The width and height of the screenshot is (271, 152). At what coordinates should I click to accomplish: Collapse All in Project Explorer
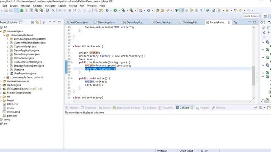(x=32, y=22)
